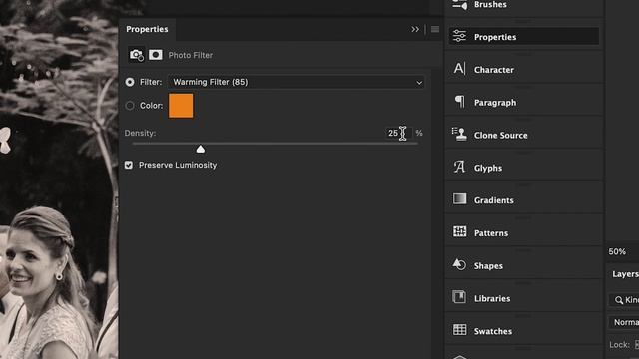This screenshot has height=359, width=639.
Task: Open the Shapes panel by its label
Action: coord(488,266)
